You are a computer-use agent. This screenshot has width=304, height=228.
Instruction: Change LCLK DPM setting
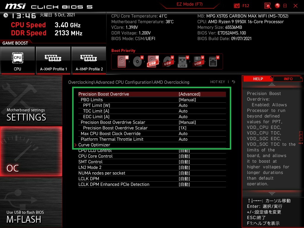[152, 178]
